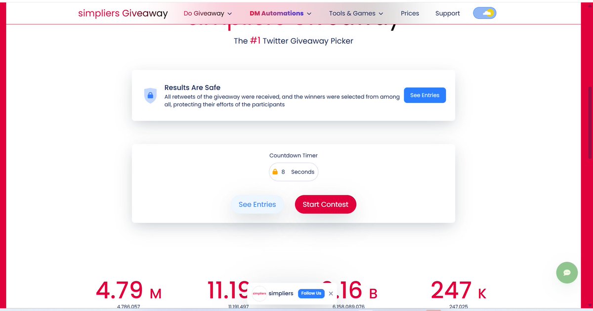This screenshot has height=311, width=593.
Task: Click the 4.79 M statistic
Action: (128, 290)
